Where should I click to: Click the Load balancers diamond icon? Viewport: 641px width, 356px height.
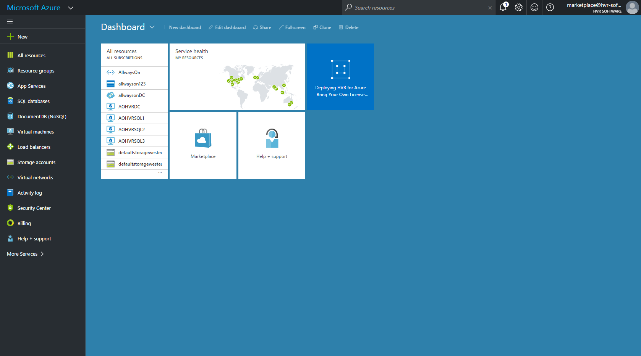[x=10, y=147]
